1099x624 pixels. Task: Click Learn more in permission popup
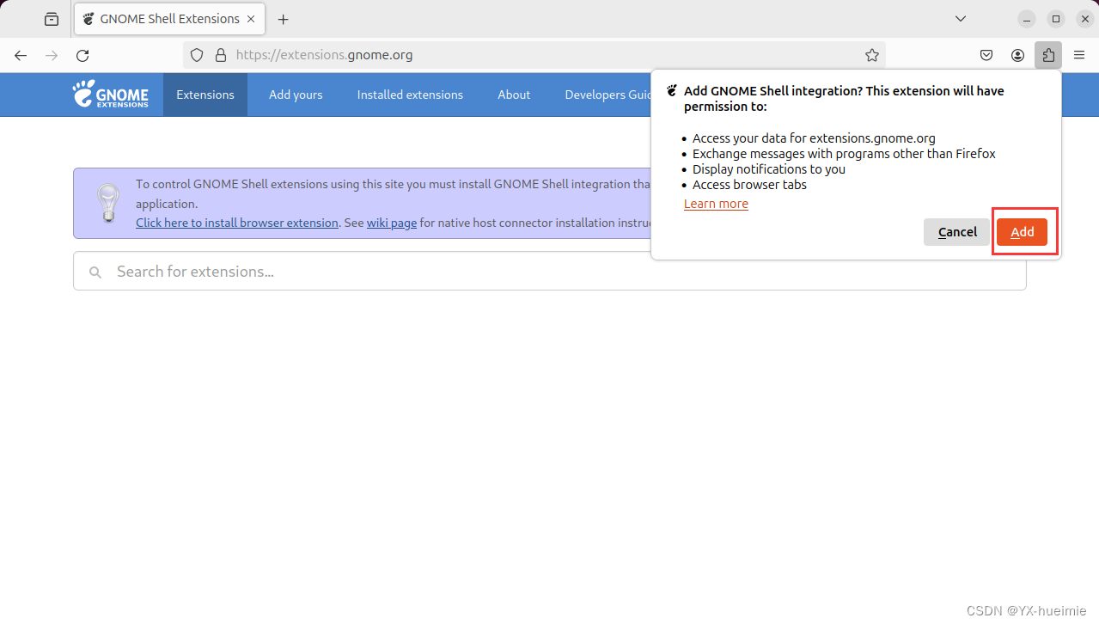tap(716, 204)
